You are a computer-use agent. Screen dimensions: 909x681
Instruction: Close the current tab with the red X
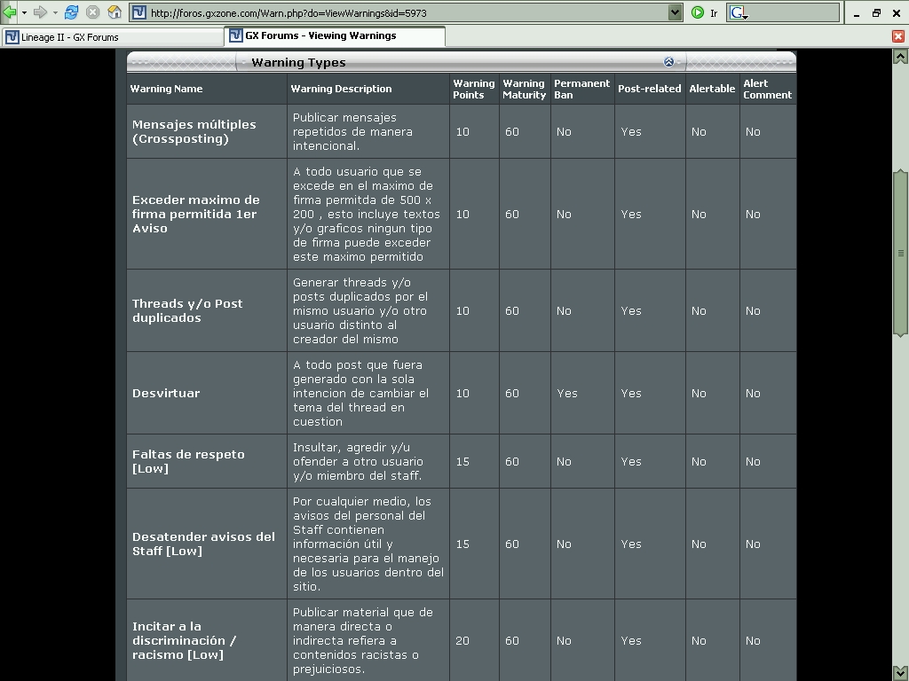click(x=898, y=36)
